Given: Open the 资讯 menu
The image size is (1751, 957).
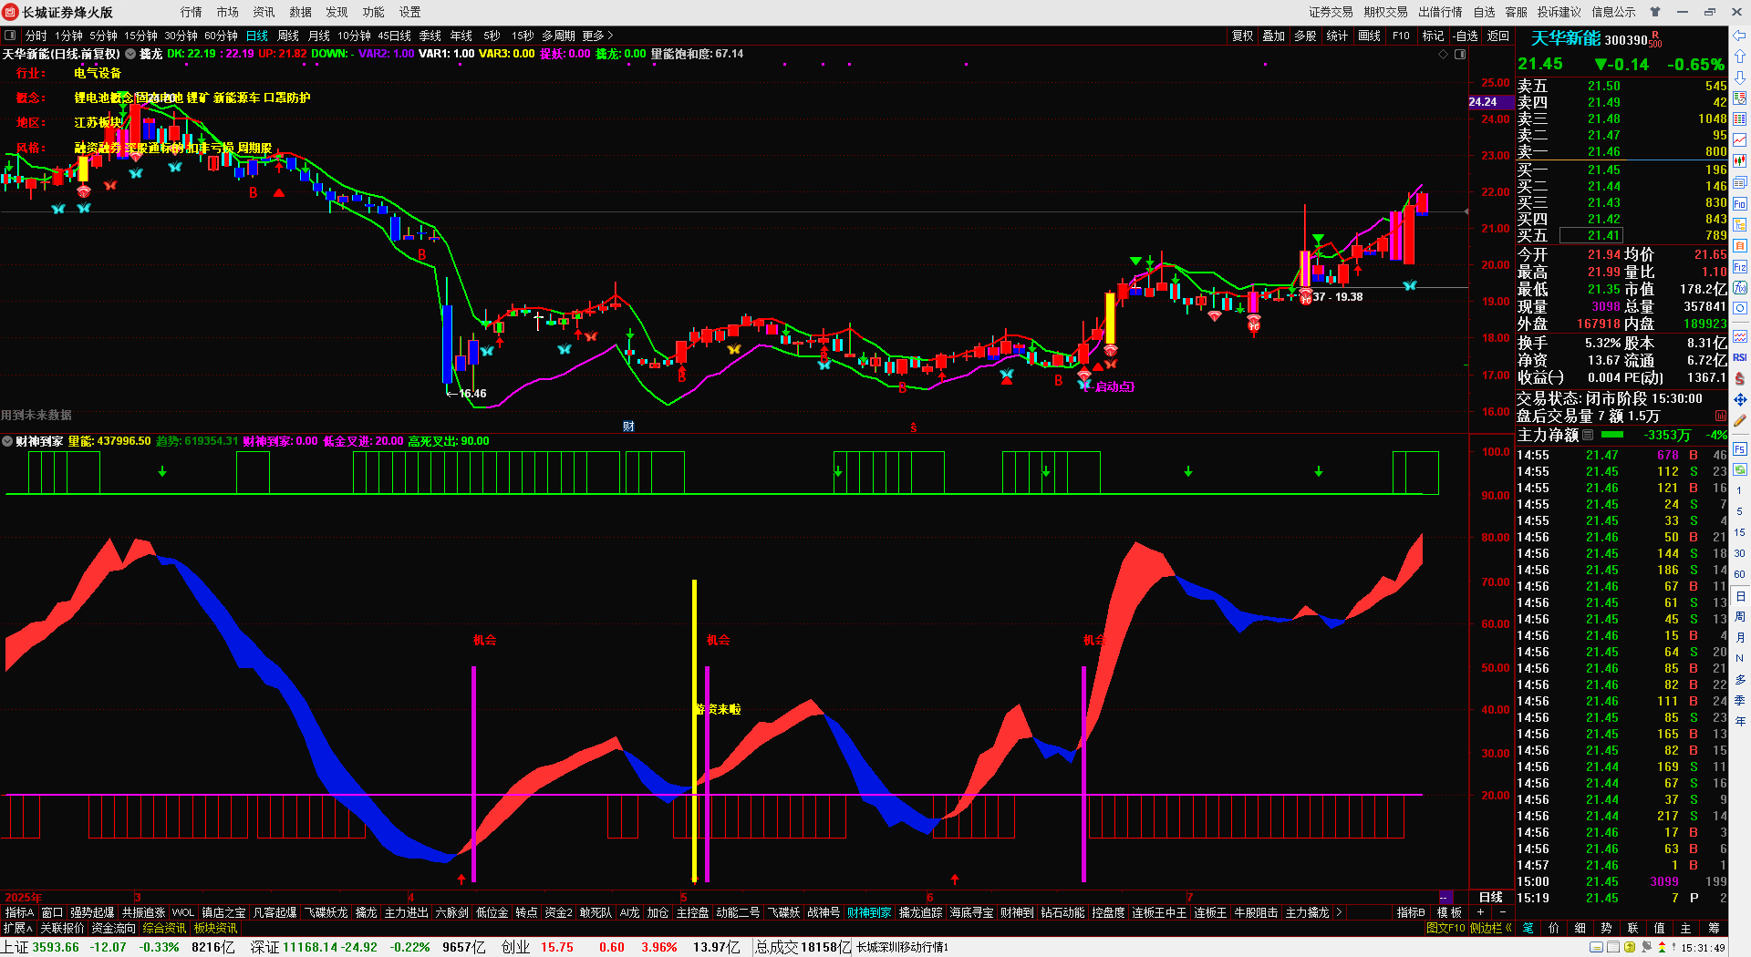Looking at the screenshot, I should tap(264, 12).
